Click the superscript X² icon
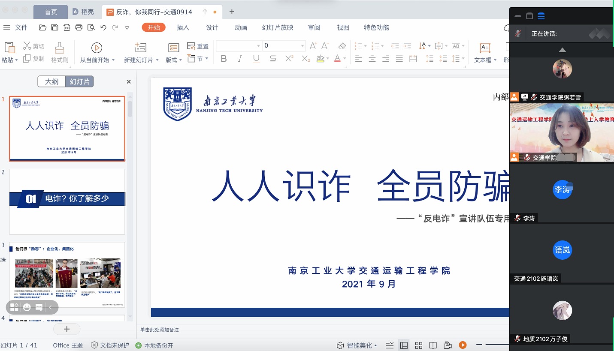The width and height of the screenshot is (614, 351). 289,59
